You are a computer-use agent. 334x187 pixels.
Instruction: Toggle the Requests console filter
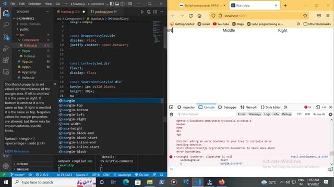(319, 114)
